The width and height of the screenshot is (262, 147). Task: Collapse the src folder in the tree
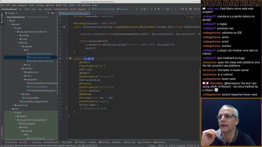(8, 21)
